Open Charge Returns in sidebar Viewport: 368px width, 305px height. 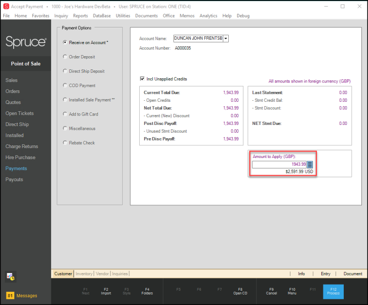22,146
